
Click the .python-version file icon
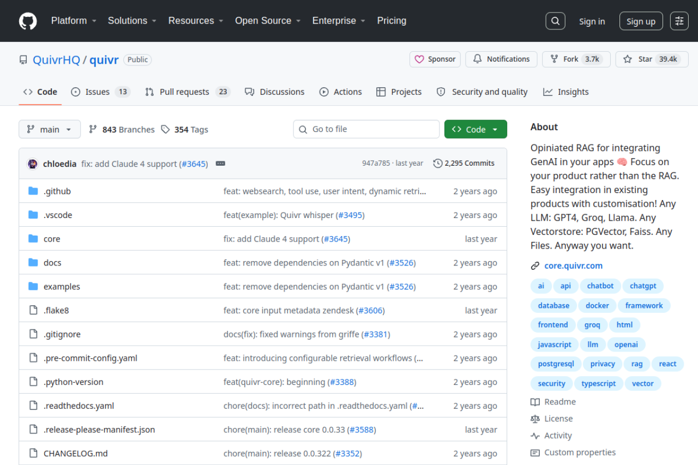(33, 382)
